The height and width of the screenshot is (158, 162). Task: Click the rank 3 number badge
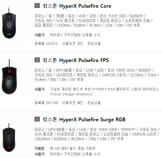tap(37, 119)
